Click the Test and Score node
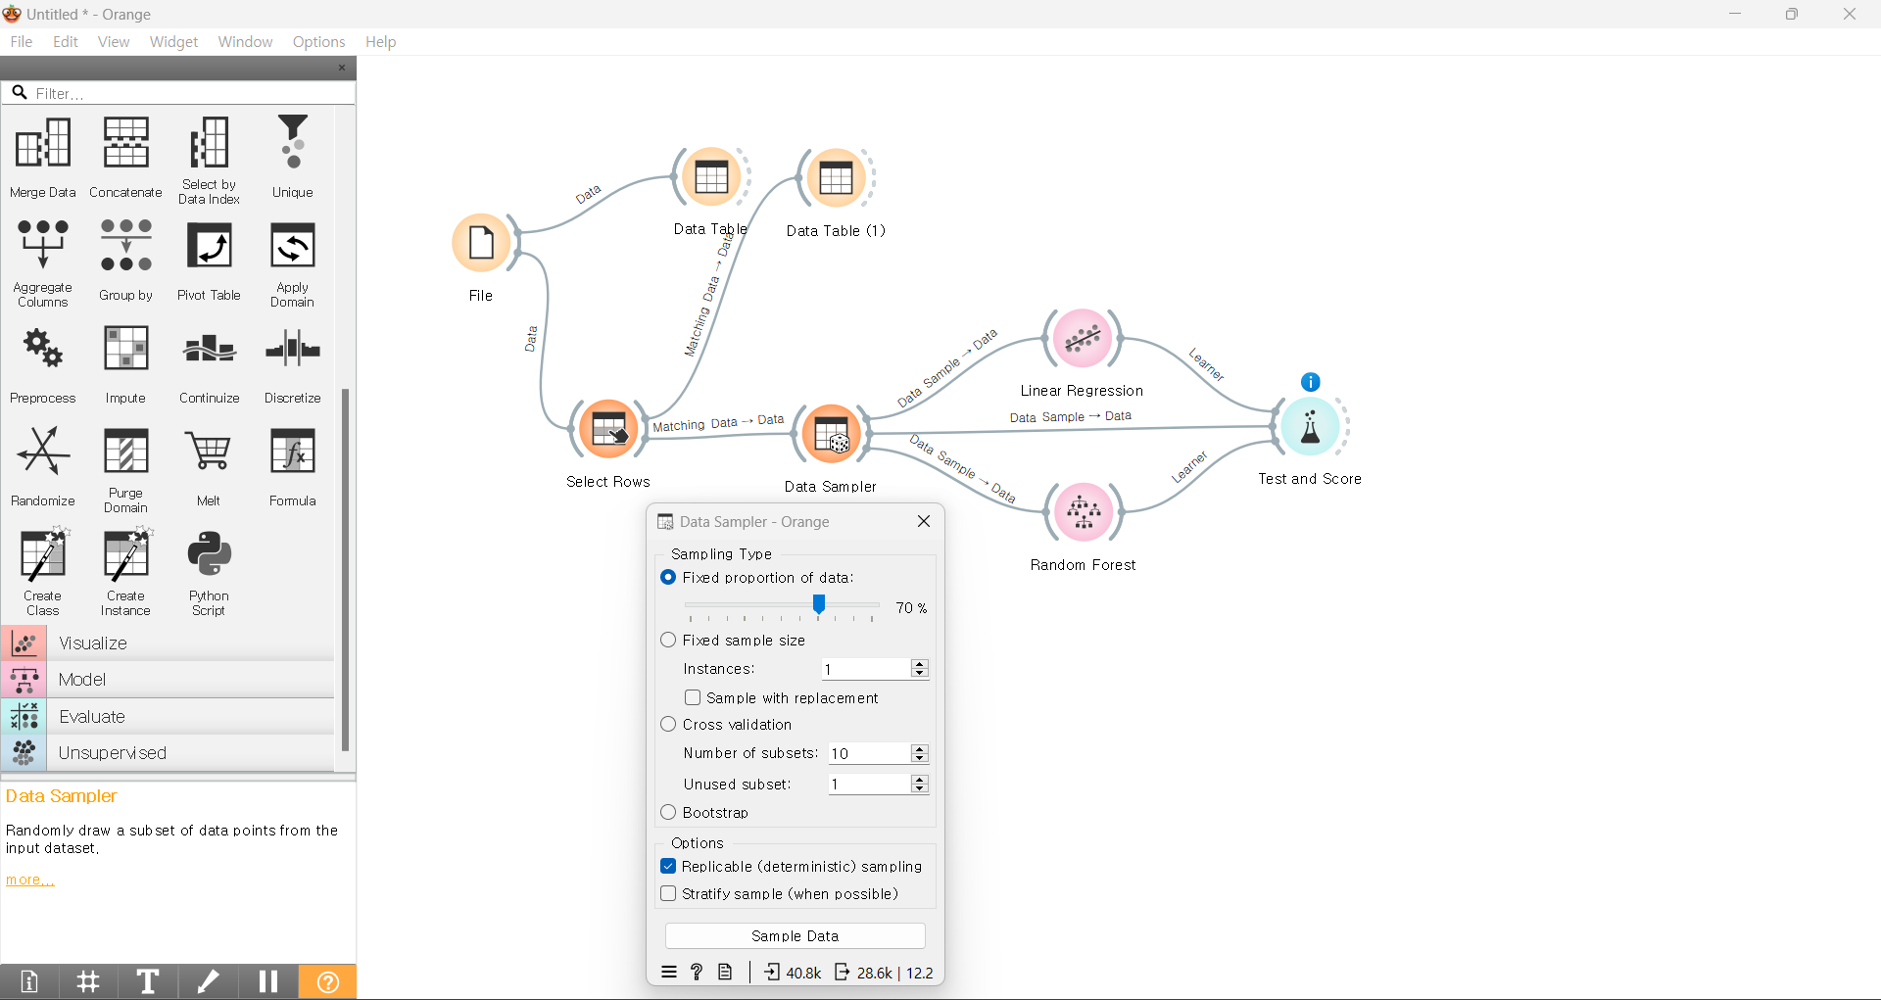The image size is (1881, 1000). (x=1310, y=426)
